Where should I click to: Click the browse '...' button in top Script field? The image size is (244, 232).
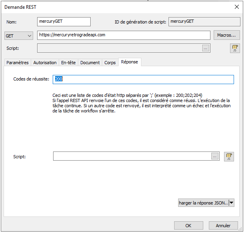206,48
